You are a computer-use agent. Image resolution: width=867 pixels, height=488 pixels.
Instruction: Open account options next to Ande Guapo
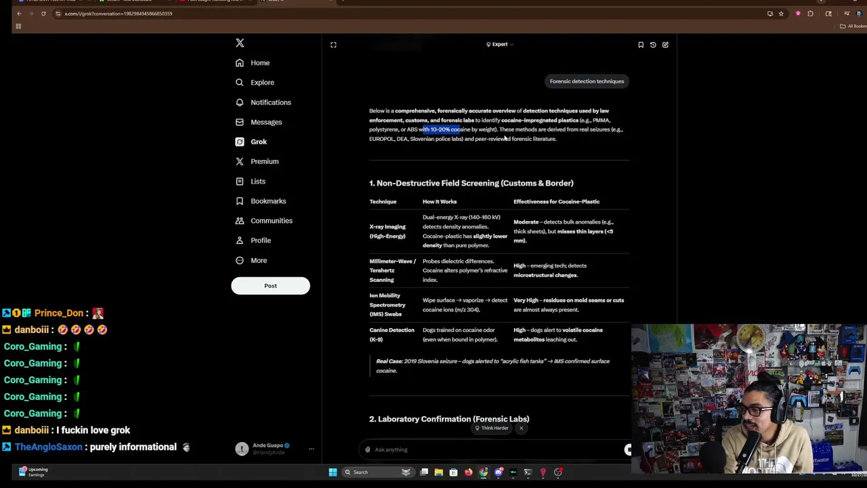pyautogui.click(x=312, y=449)
